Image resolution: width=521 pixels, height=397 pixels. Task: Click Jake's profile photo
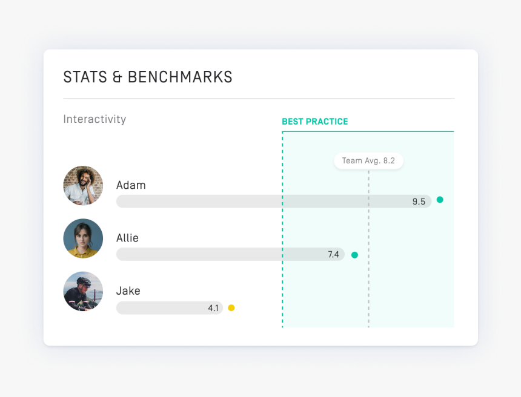pyautogui.click(x=83, y=291)
